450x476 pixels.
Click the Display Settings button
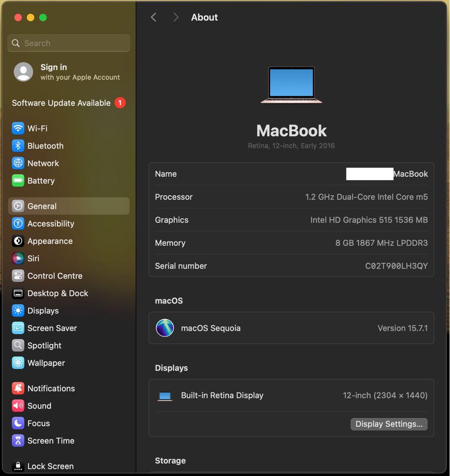point(388,424)
